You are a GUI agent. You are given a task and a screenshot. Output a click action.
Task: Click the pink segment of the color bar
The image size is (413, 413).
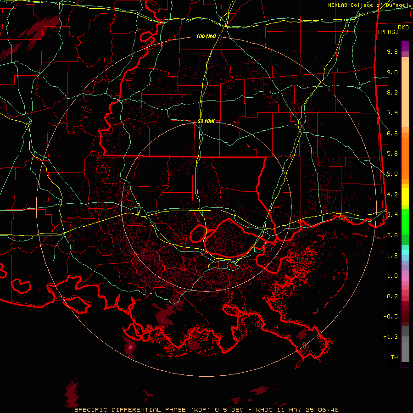click(405, 278)
